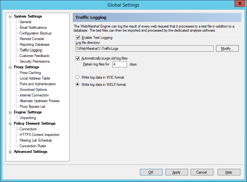This screenshot has height=182, width=247.
Task: Open HTTPS Content Inspection settings
Action: (40, 135)
